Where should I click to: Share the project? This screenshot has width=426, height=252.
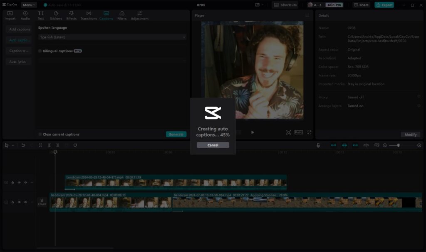[x=361, y=5]
